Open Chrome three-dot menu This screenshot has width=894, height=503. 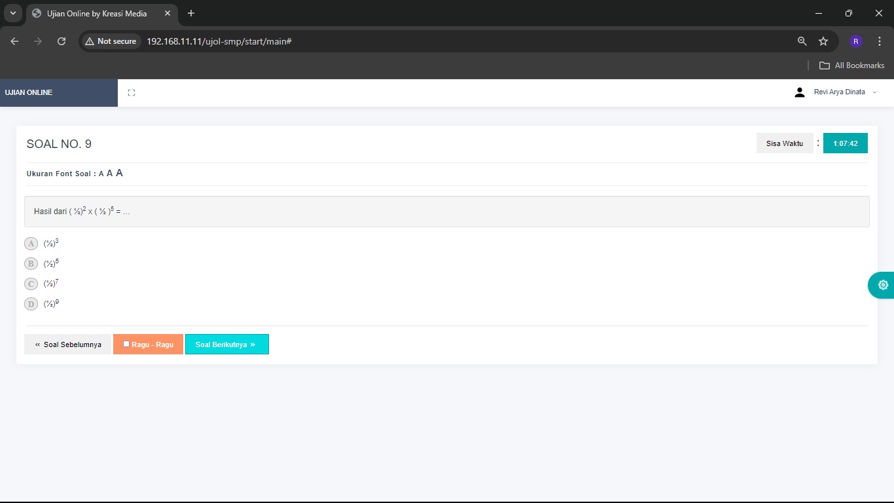point(880,41)
